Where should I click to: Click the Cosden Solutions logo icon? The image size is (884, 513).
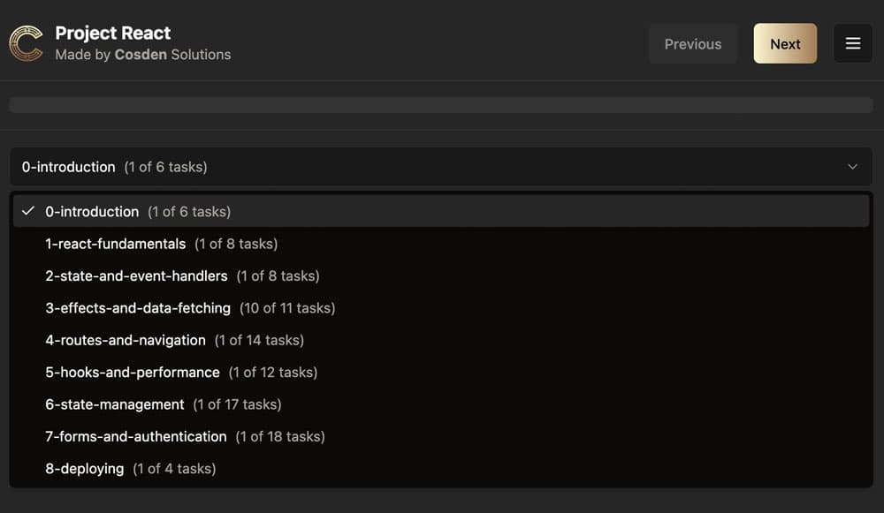click(27, 43)
